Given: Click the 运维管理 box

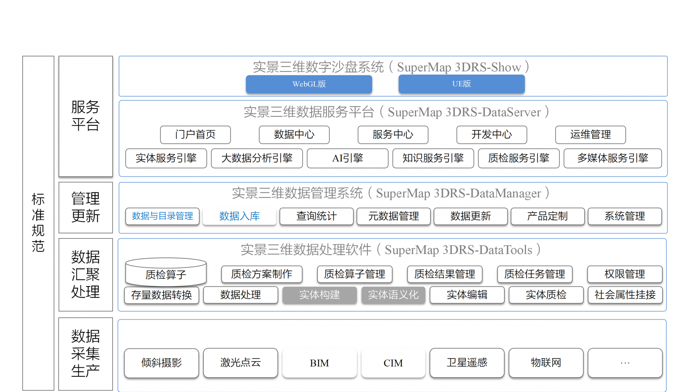Looking at the screenshot, I should point(591,134).
